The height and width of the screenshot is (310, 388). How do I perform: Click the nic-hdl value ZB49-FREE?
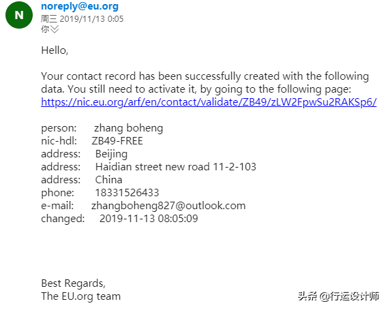coord(117,141)
